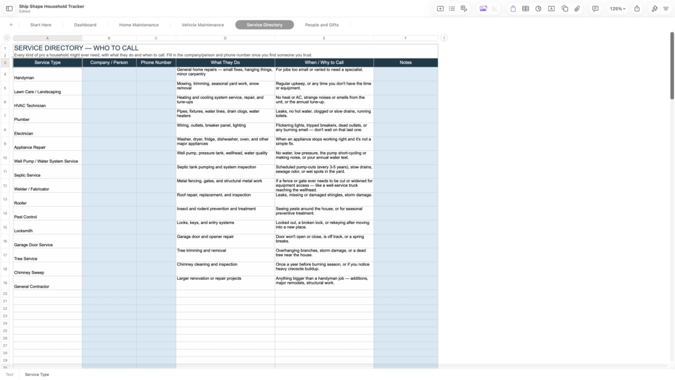The image size is (675, 380).
Task: Select the Septic Service cell
Action: (48, 172)
